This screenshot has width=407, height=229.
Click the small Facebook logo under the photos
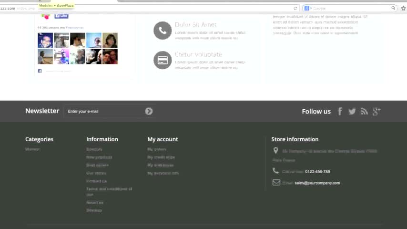coord(40,71)
